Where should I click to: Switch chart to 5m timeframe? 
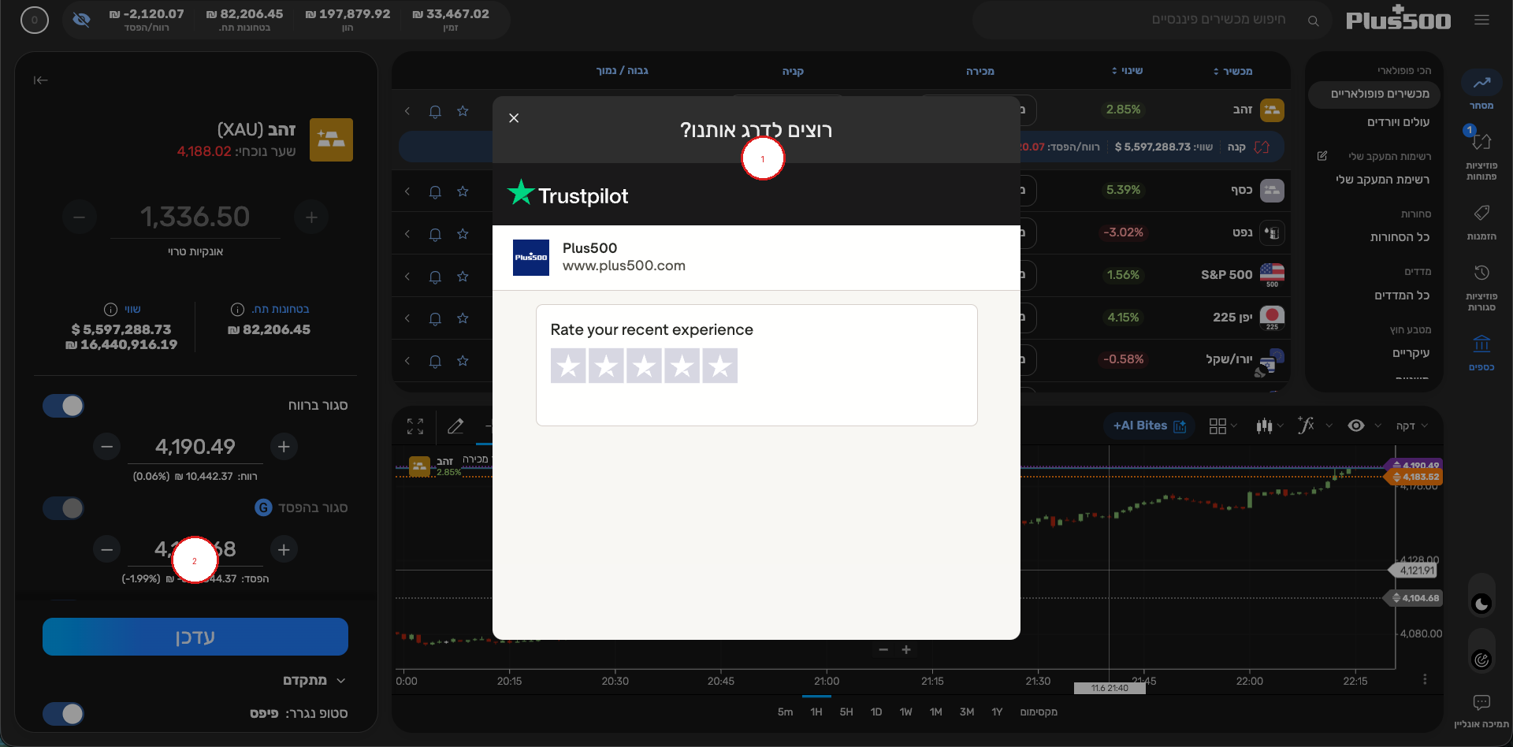click(785, 712)
